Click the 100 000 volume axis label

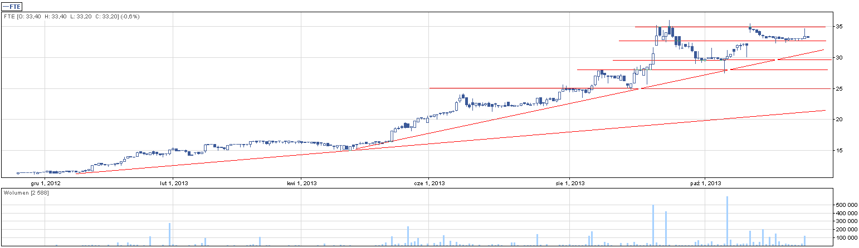pos(846,237)
